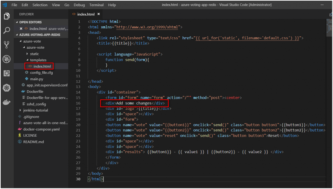Screen dimensions: 333x189
Task: Collapse the top-level azure-vote folder
Action: click(x=20, y=41)
